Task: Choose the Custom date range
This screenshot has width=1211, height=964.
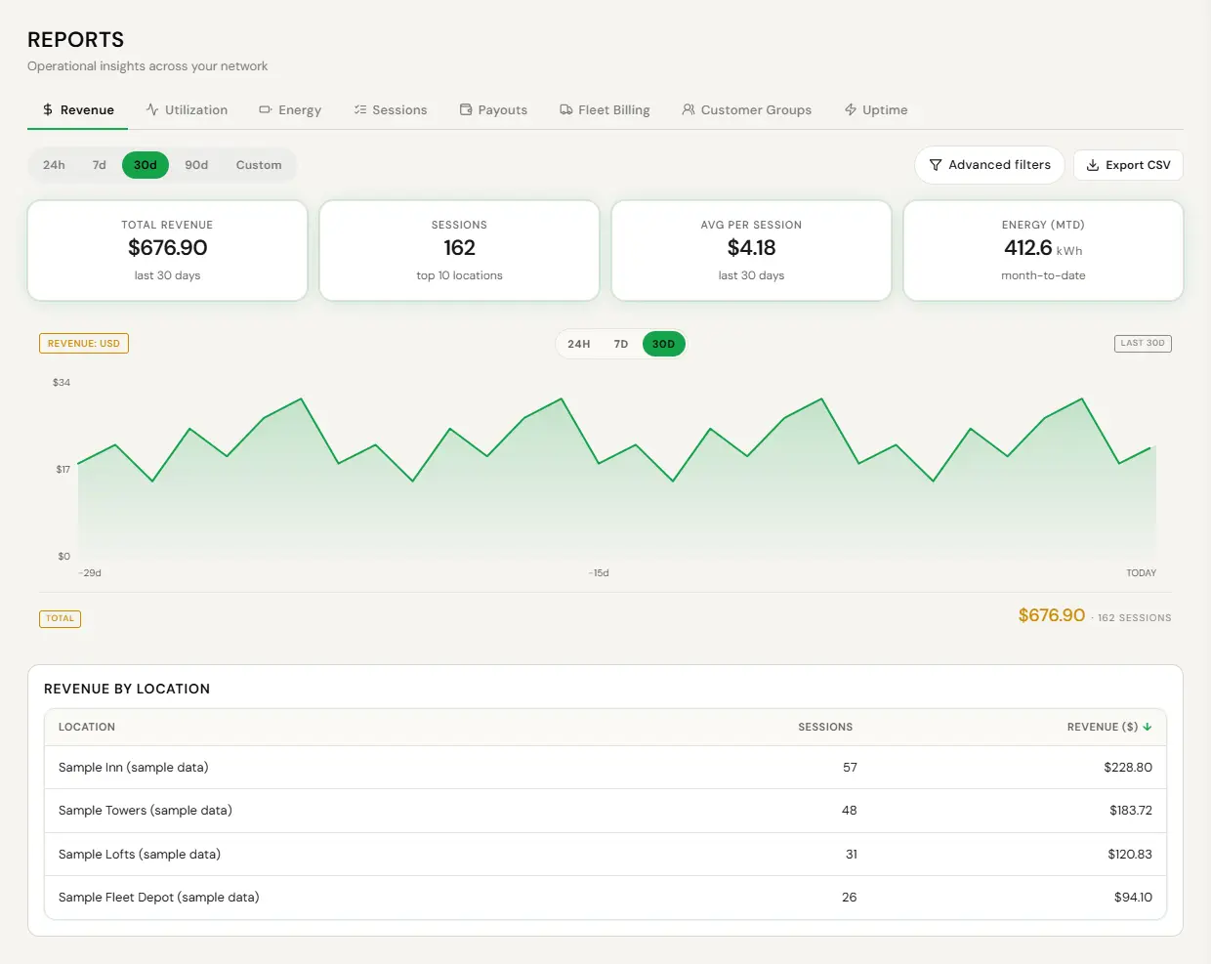Action: tap(259, 165)
